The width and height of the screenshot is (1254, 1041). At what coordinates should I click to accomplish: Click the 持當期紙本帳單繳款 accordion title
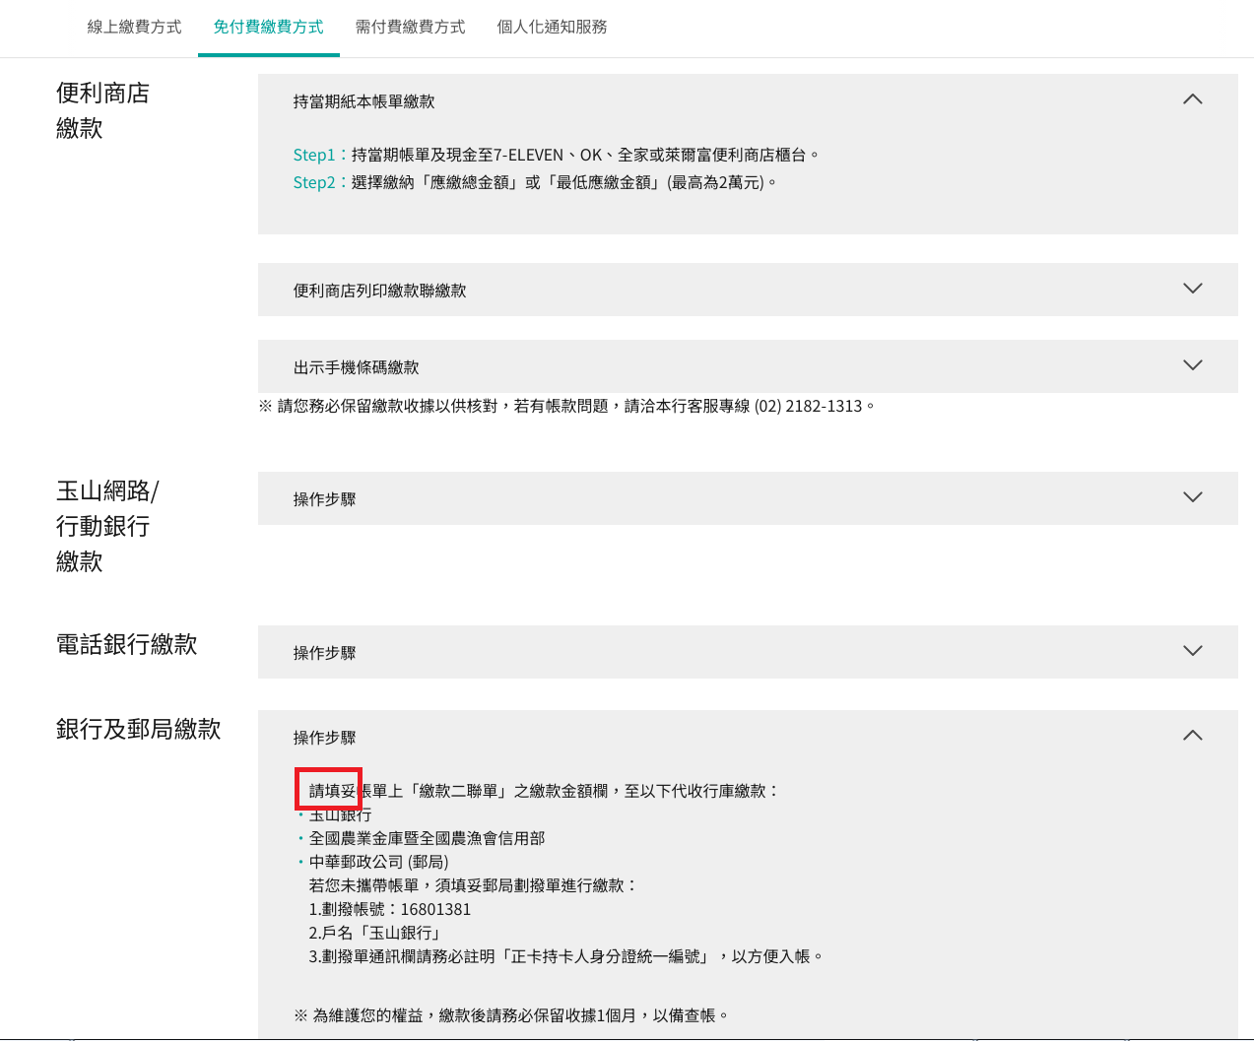point(363,101)
